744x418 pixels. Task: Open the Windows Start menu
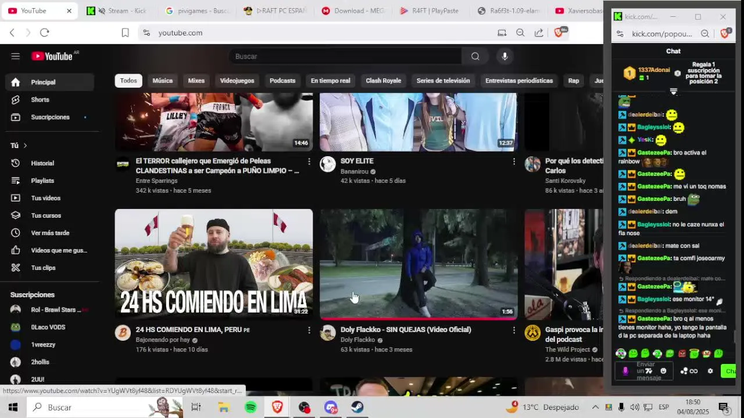13,408
